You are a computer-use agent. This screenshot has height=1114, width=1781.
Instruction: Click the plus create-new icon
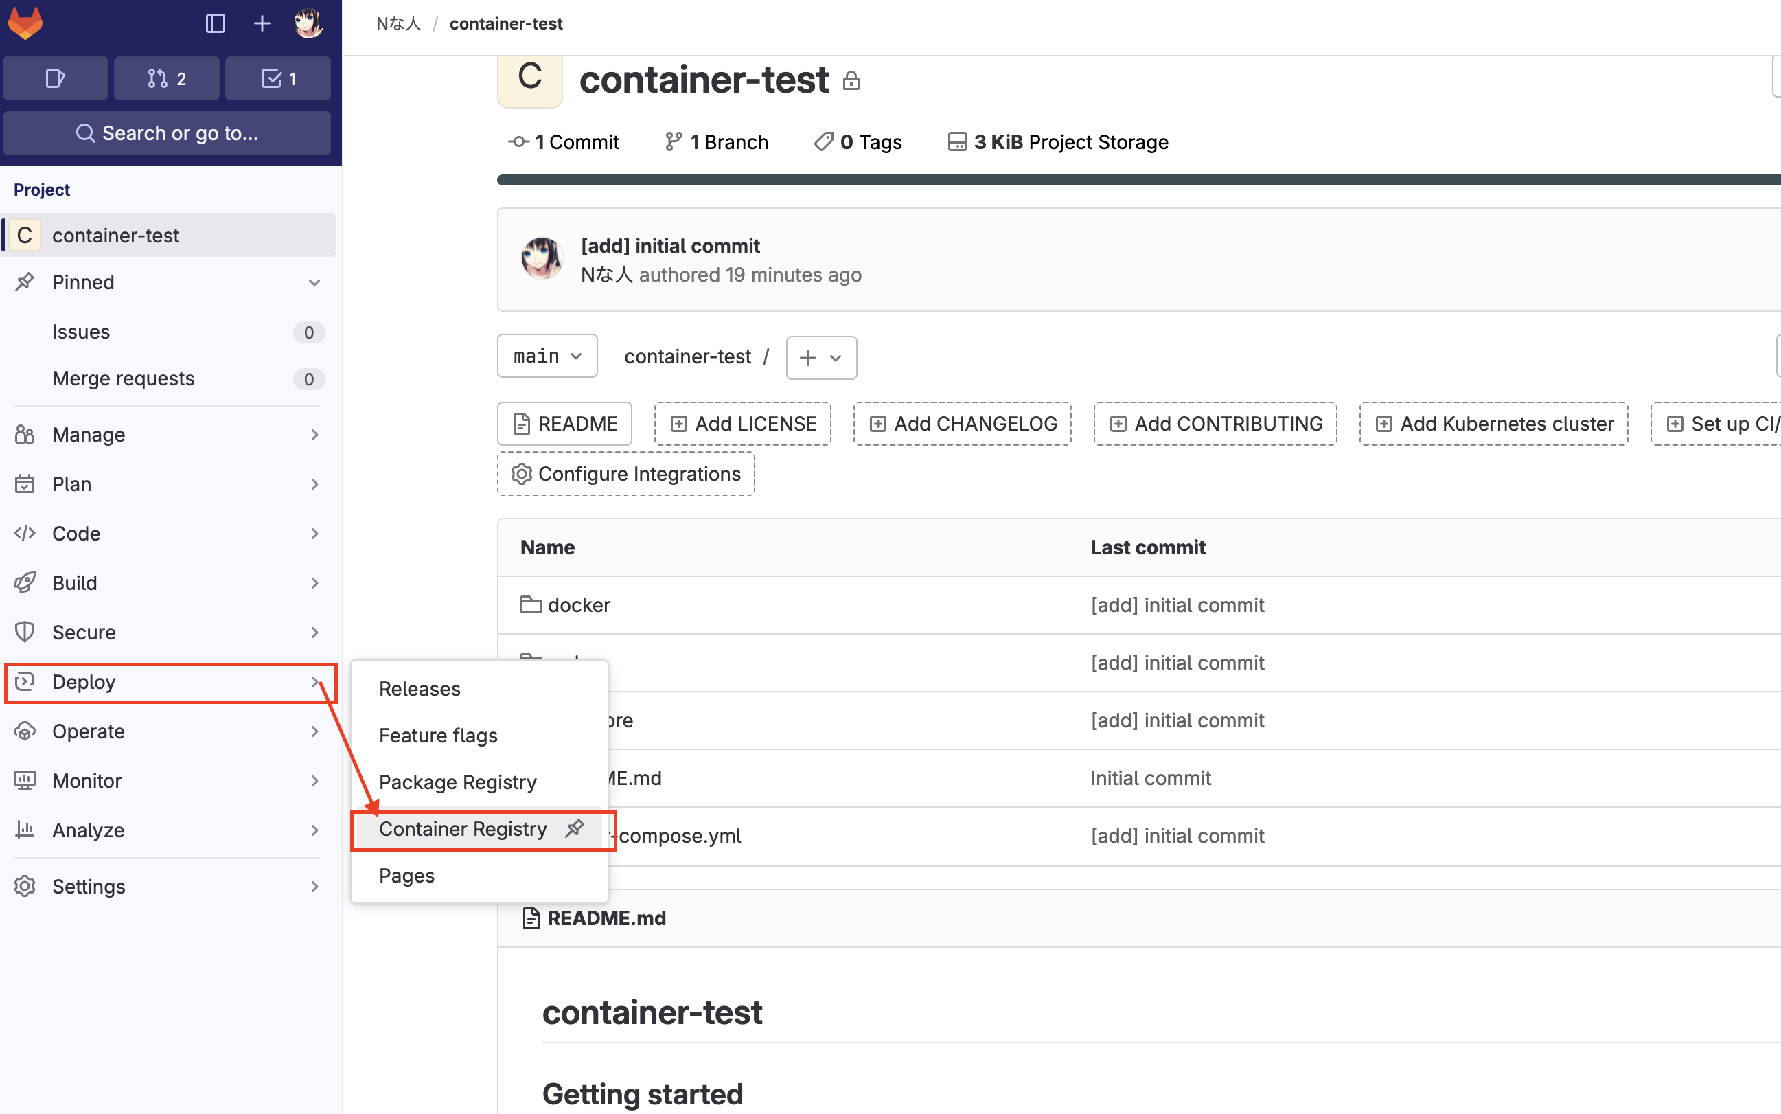pyautogui.click(x=262, y=23)
